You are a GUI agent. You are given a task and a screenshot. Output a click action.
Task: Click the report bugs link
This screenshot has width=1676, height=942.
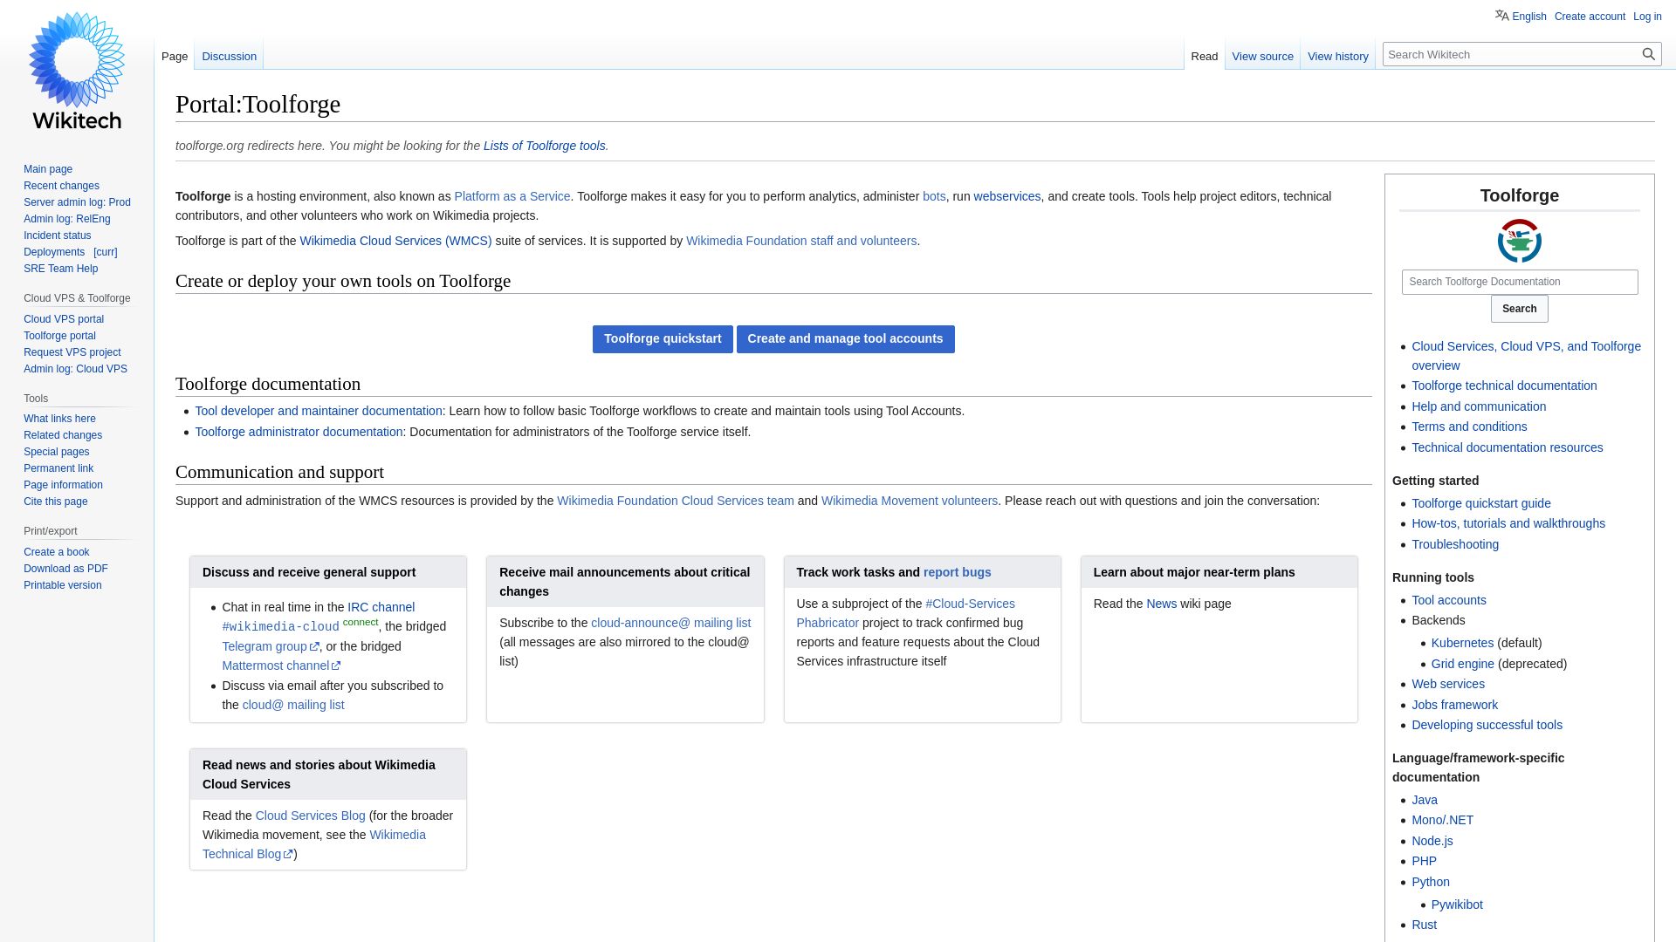(957, 572)
